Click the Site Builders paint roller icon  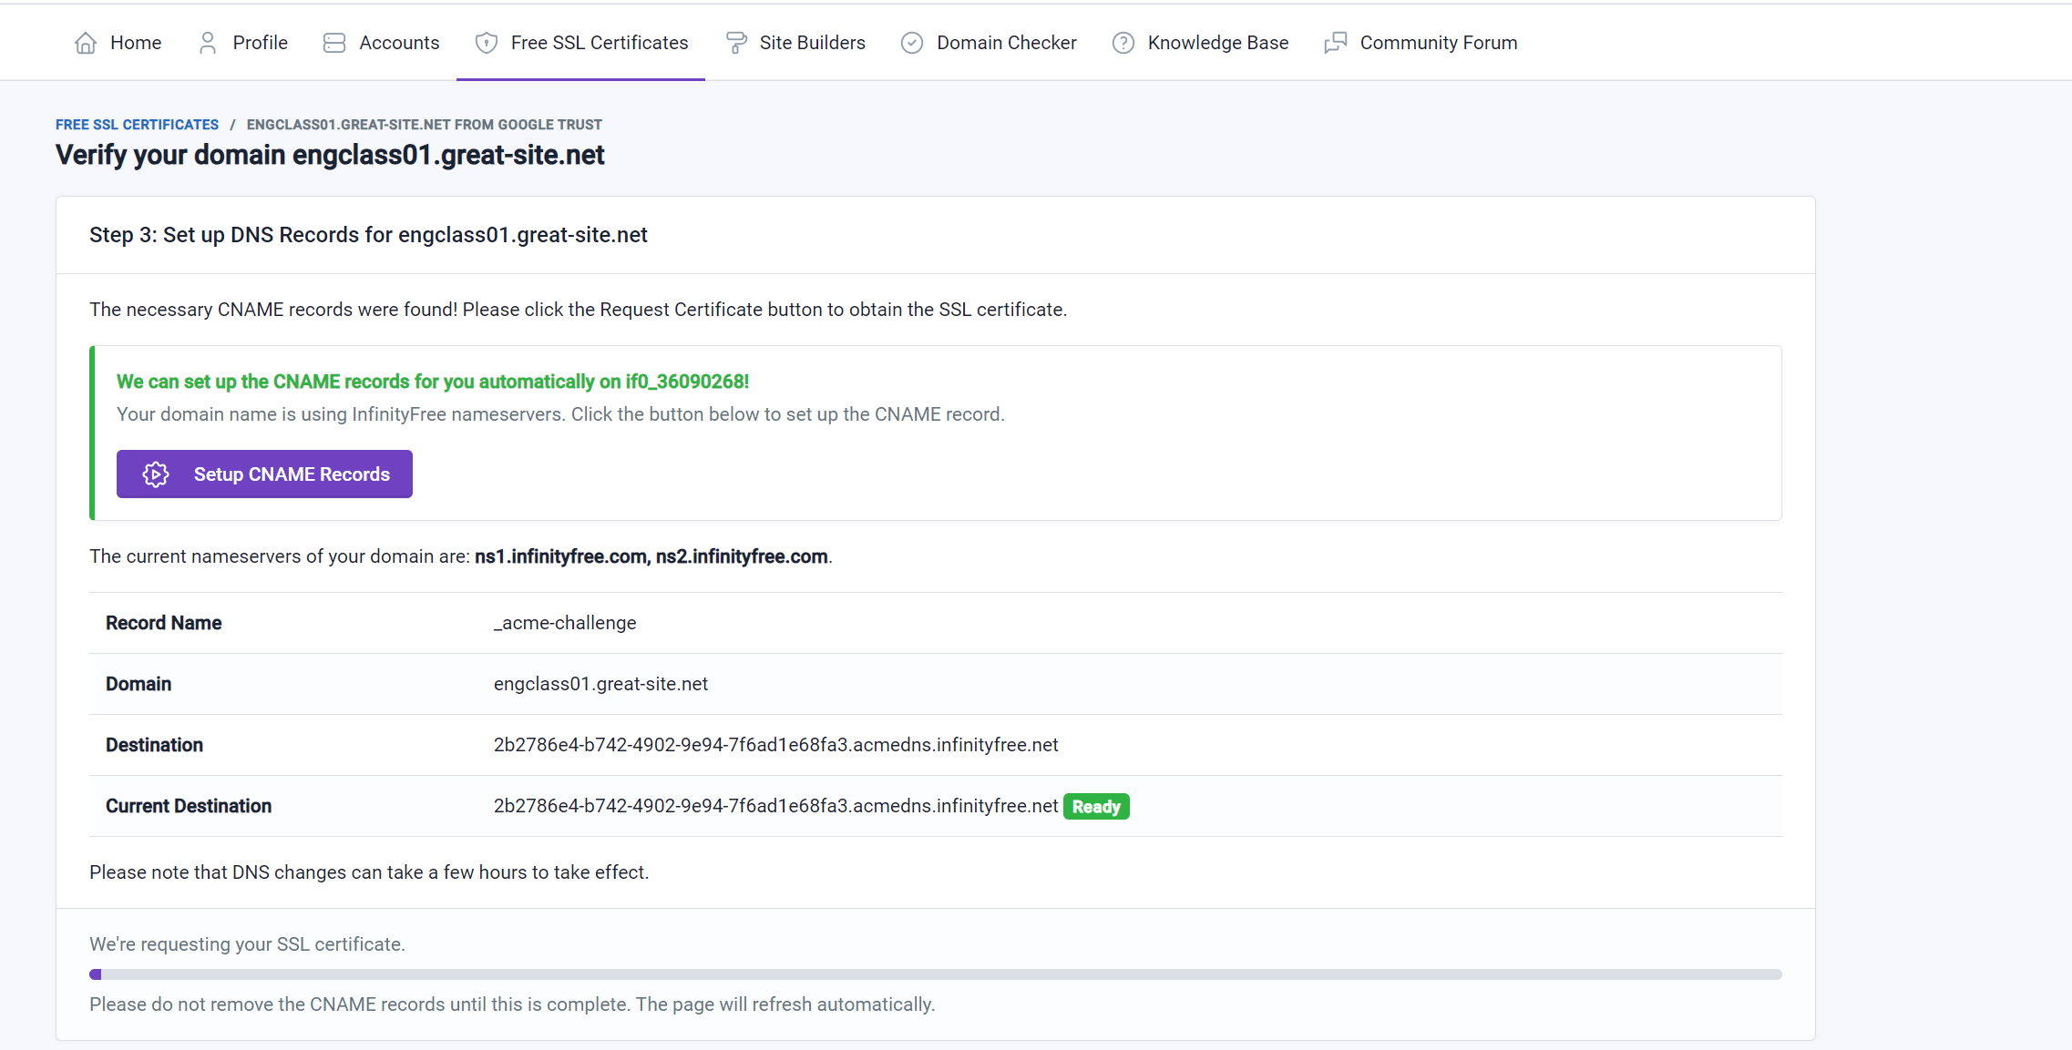(735, 43)
